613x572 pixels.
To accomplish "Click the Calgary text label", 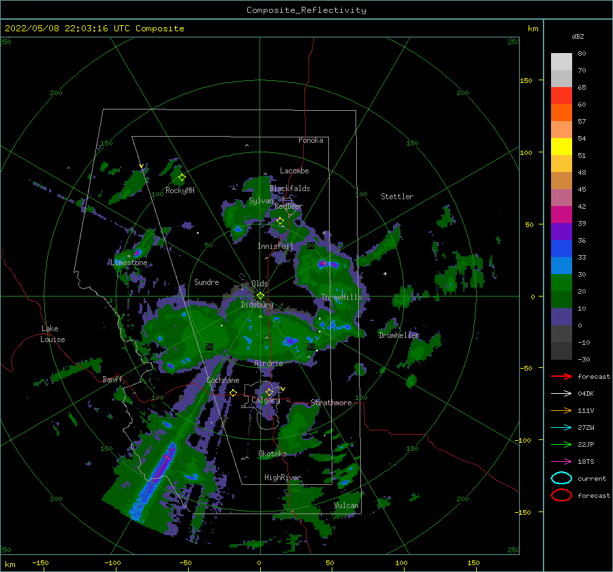I will (x=266, y=400).
